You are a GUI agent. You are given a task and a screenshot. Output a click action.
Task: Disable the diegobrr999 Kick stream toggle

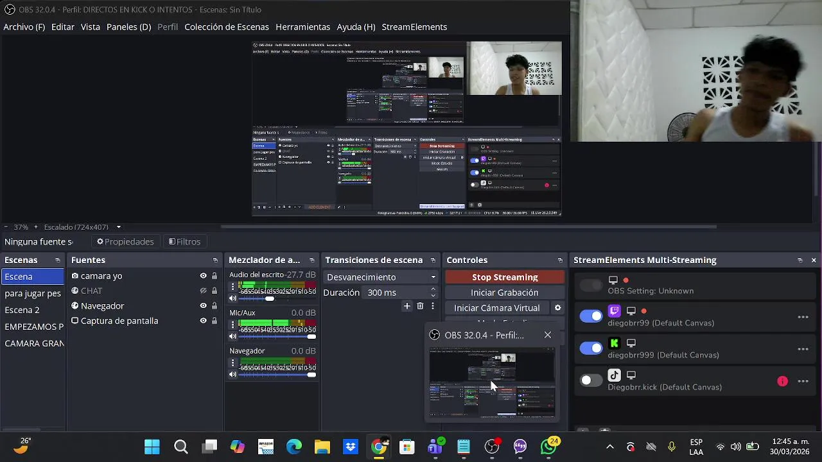[x=591, y=348]
